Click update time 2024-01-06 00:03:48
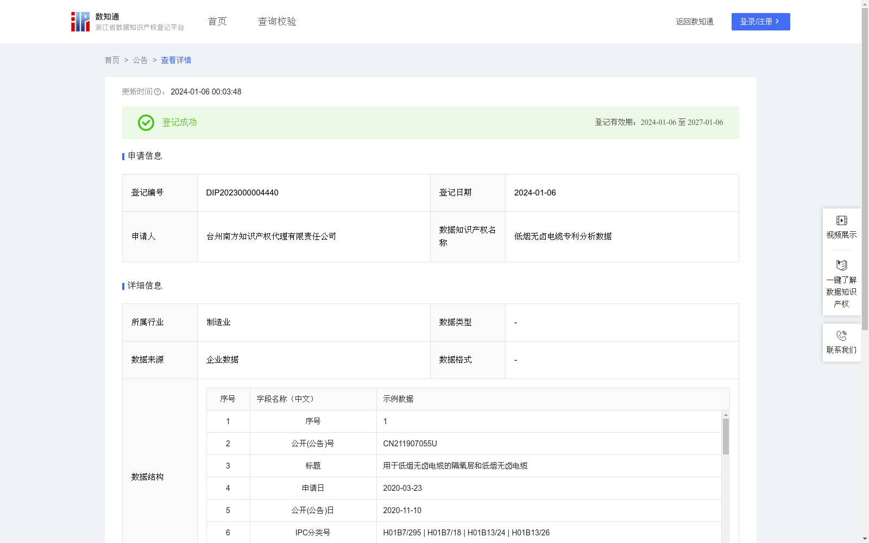Image resolution: width=869 pixels, height=543 pixels. [x=206, y=92]
